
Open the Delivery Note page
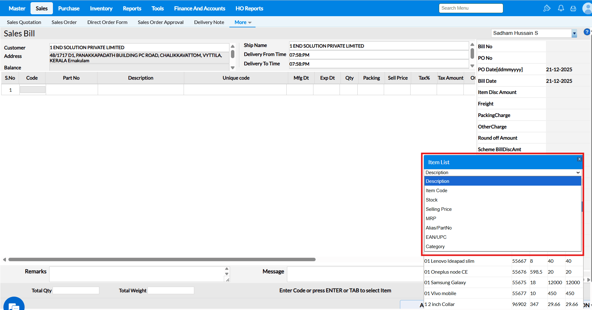(209, 22)
